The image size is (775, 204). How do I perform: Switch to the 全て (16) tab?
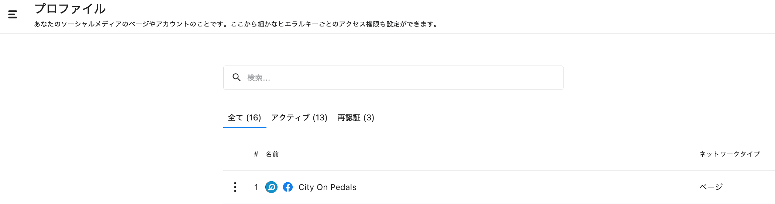click(244, 117)
